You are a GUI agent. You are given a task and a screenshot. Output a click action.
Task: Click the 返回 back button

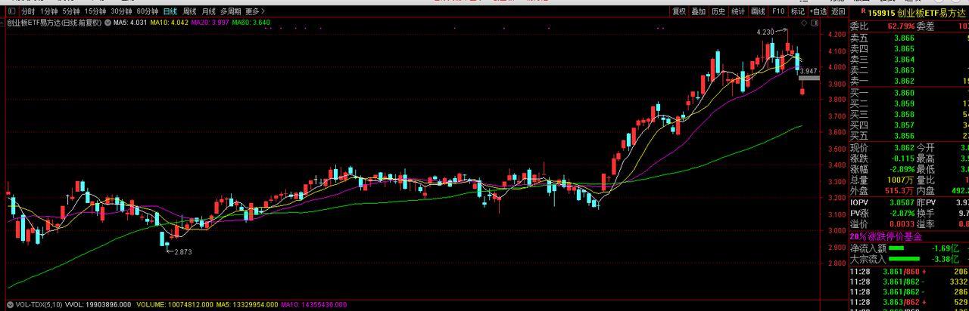click(838, 11)
